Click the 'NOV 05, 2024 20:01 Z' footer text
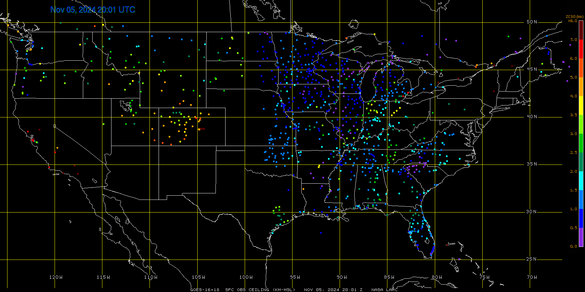 click(x=333, y=290)
